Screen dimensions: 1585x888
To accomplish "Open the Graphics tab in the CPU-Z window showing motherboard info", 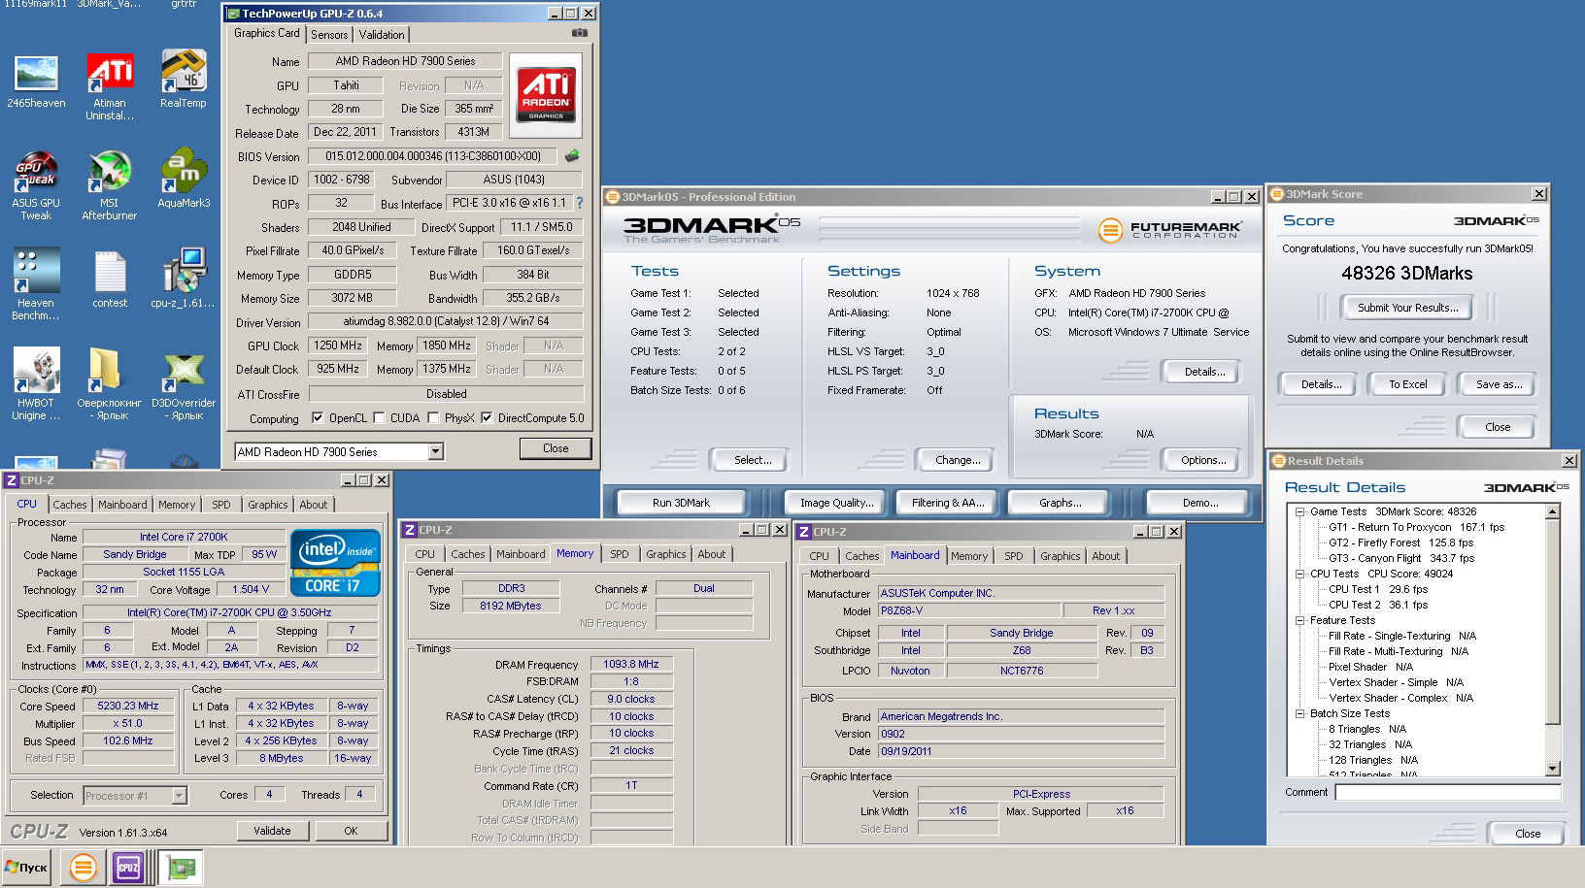I will click(x=1061, y=556).
